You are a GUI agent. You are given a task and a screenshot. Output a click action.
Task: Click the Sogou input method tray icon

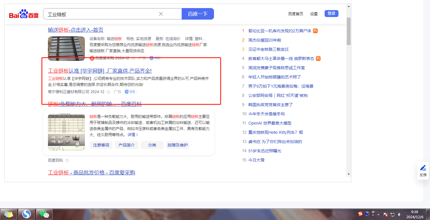pyautogui.click(x=360, y=214)
